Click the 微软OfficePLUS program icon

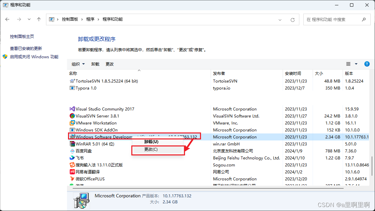(x=72, y=179)
